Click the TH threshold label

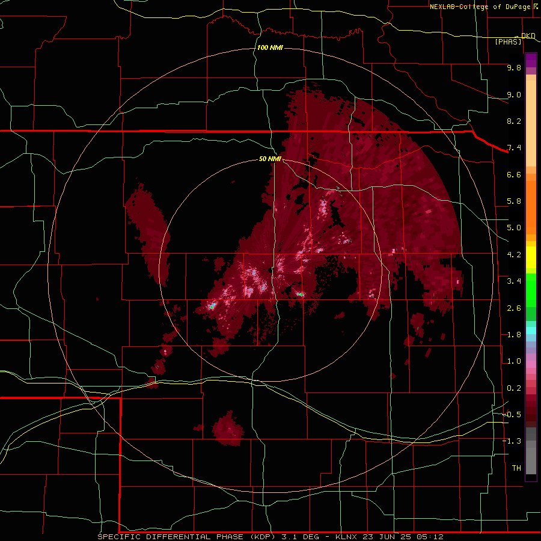516,468
